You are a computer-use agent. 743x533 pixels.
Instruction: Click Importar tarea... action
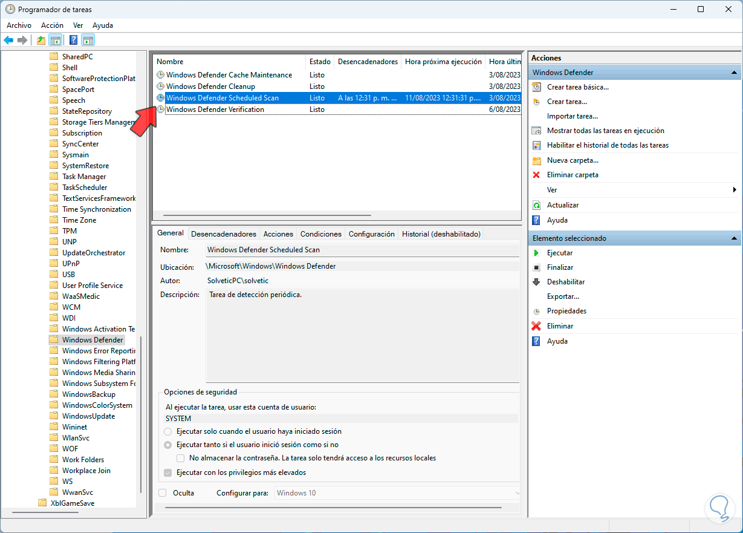tap(572, 116)
